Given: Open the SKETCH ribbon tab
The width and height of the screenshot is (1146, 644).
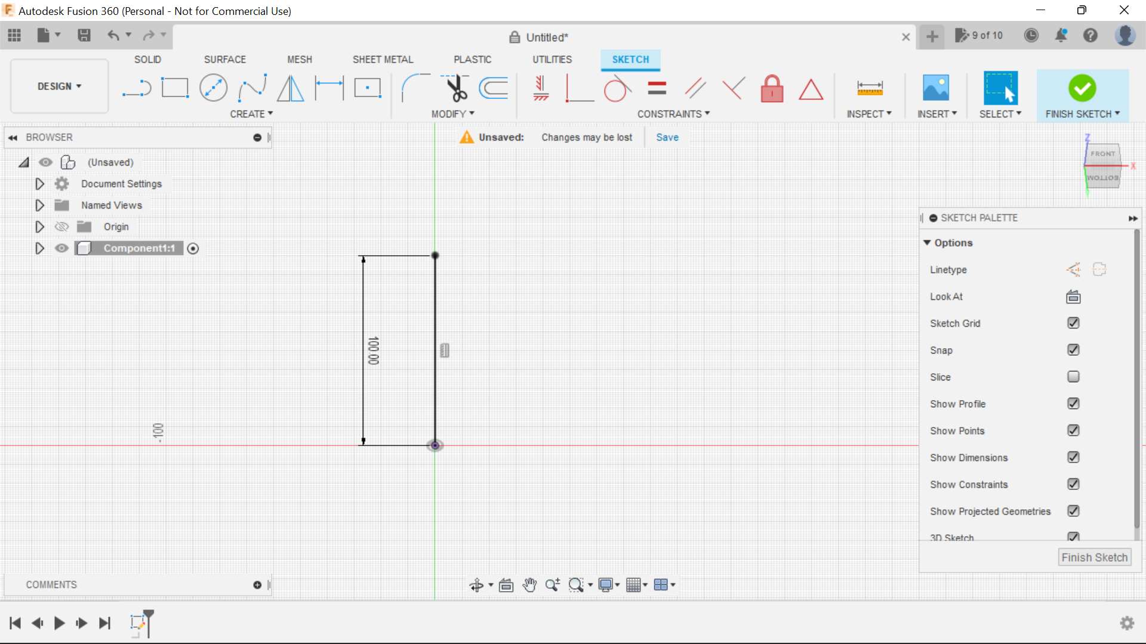Looking at the screenshot, I should 630,59.
